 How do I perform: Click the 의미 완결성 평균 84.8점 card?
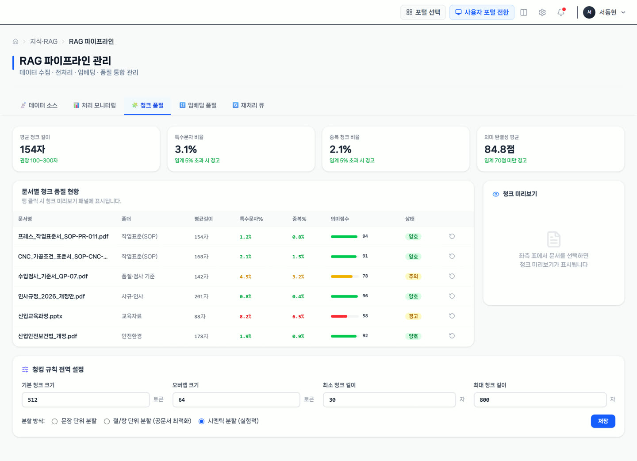551,149
